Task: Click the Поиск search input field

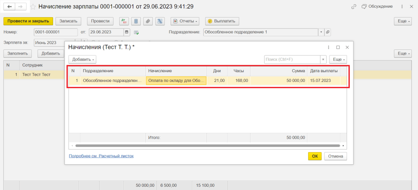Action: coord(291,60)
